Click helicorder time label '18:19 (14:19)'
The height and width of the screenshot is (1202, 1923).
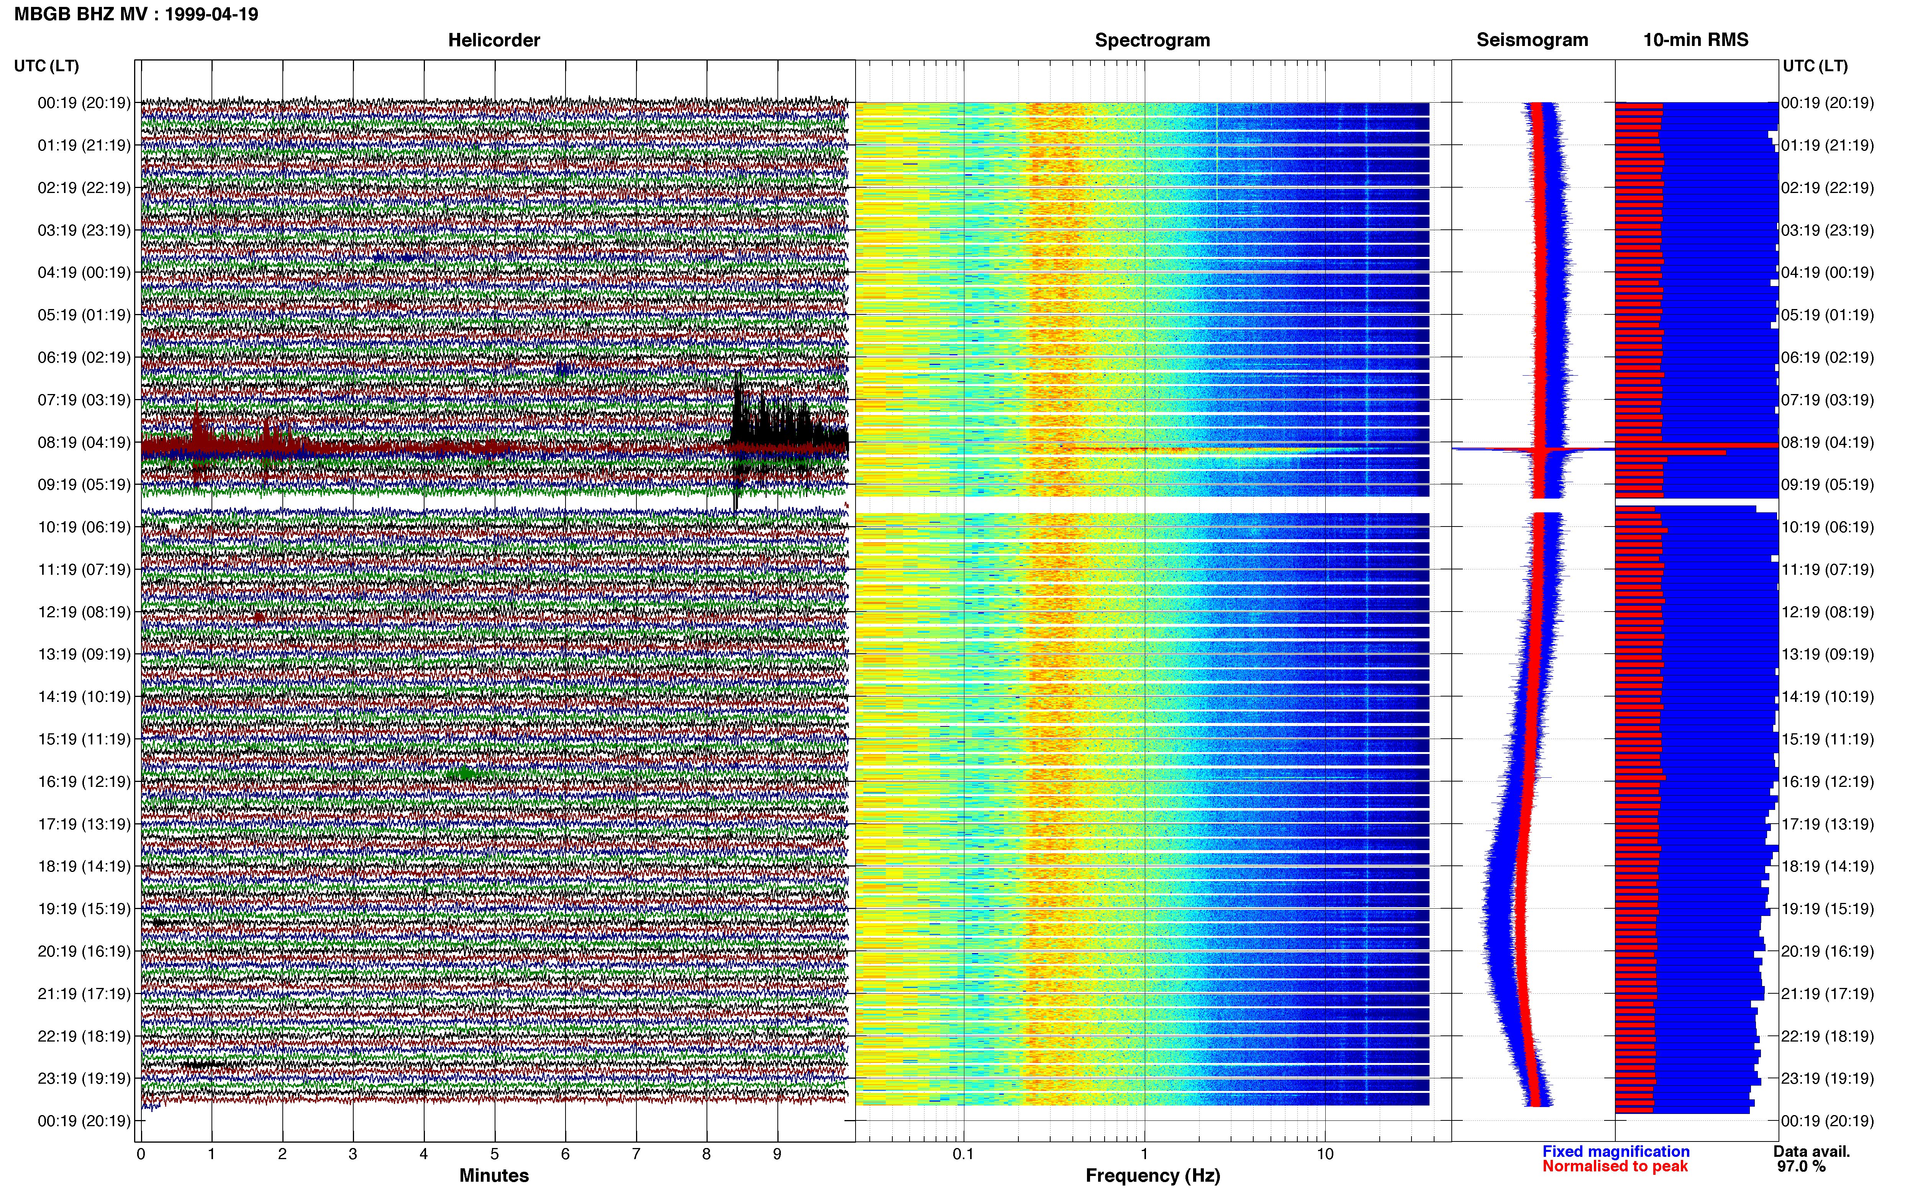pos(84,866)
